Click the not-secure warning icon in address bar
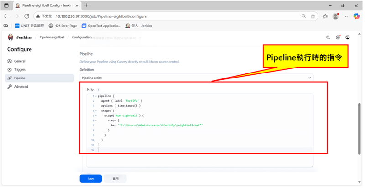The image size is (365, 188). [x=38, y=16]
